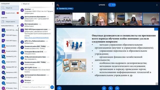The image size is (160, 90).
Task: Fullscreen the Трачёва В.Д. webcam tile
Action: pos(158,14)
